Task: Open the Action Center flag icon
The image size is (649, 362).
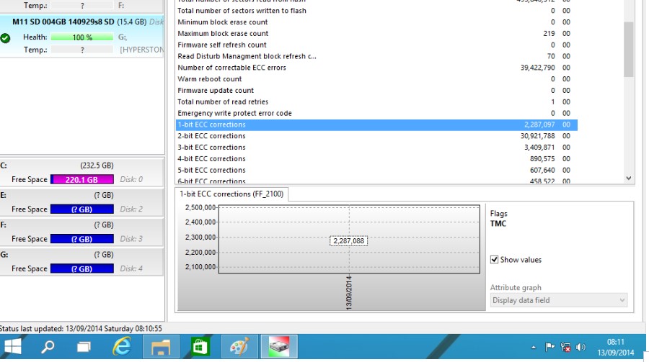Action: click(x=549, y=347)
